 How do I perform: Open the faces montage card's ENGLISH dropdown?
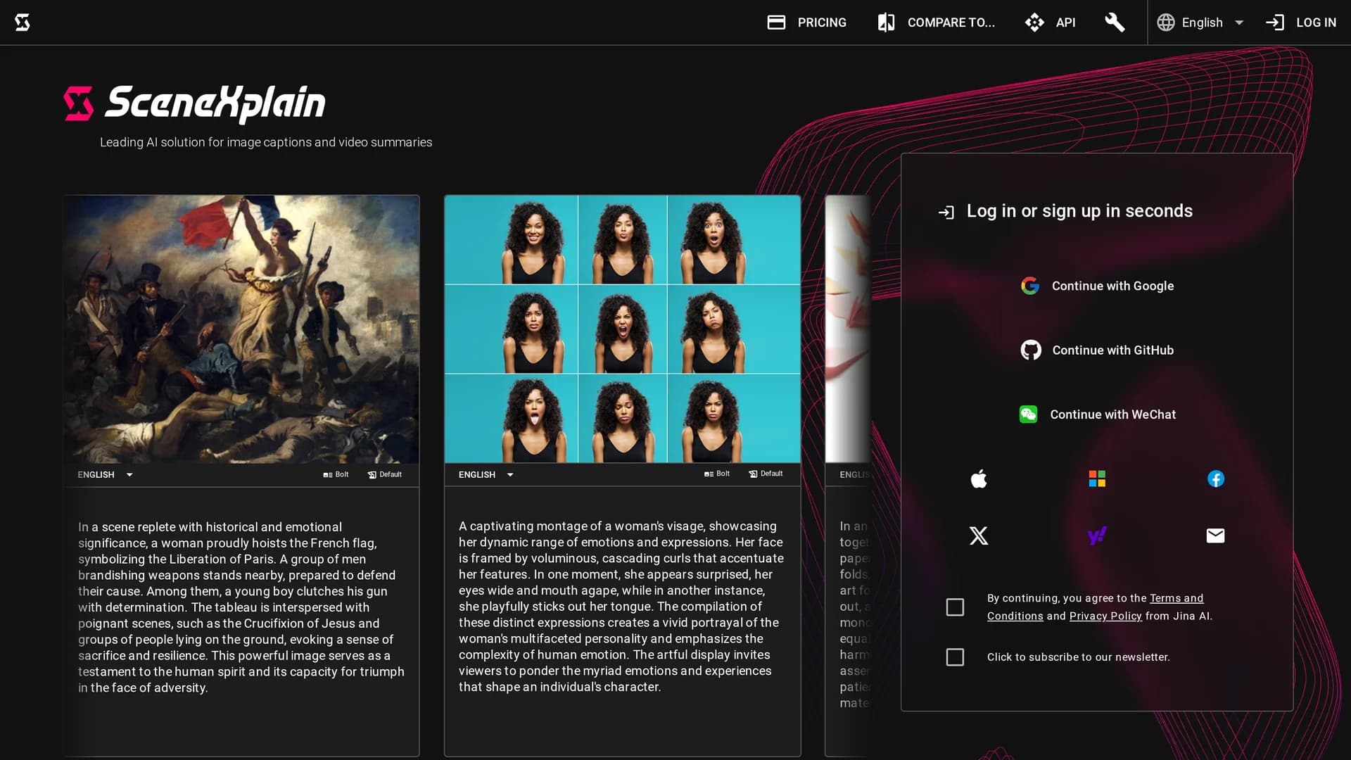(486, 475)
